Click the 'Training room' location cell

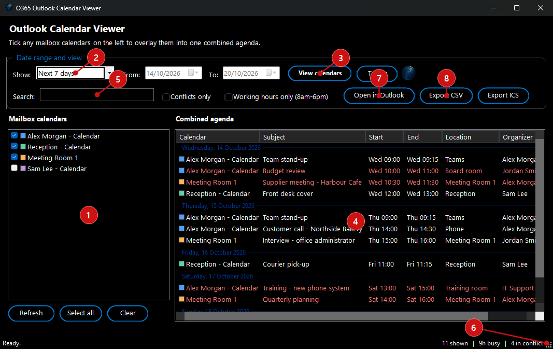pos(466,288)
